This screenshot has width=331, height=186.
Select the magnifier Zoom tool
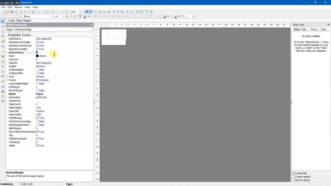coord(3,32)
